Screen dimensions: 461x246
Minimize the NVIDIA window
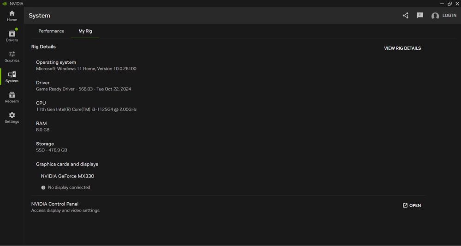click(x=442, y=4)
